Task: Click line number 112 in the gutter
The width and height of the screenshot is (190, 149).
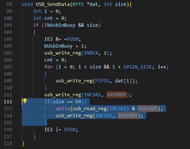Action: click(8, 102)
